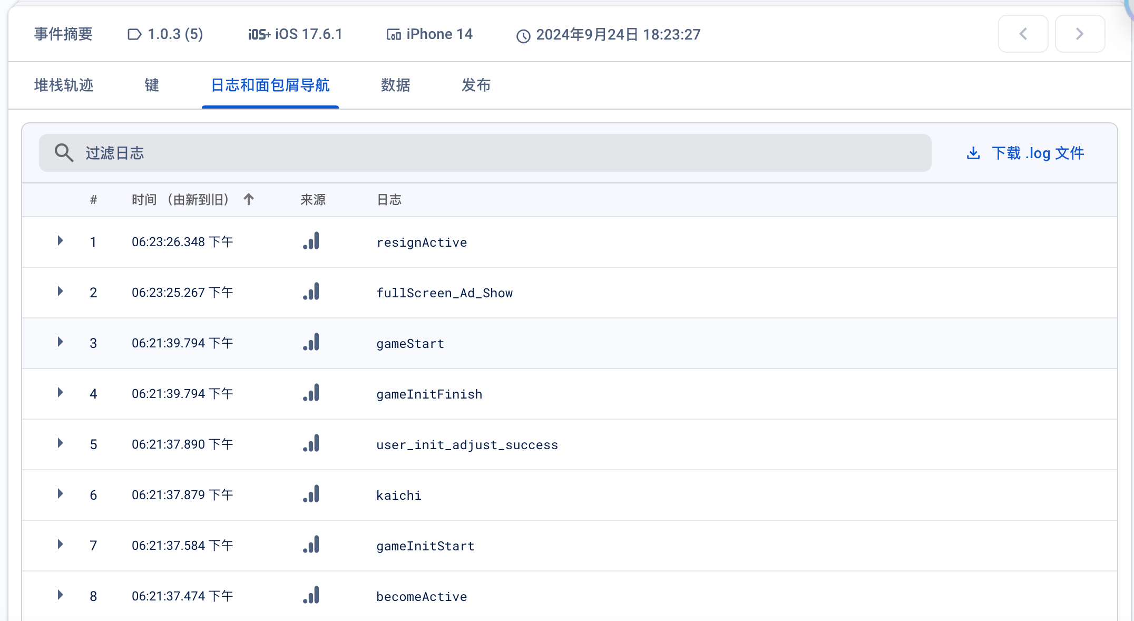Select the gameInitStart log text
This screenshot has width=1134, height=621.
425,546
